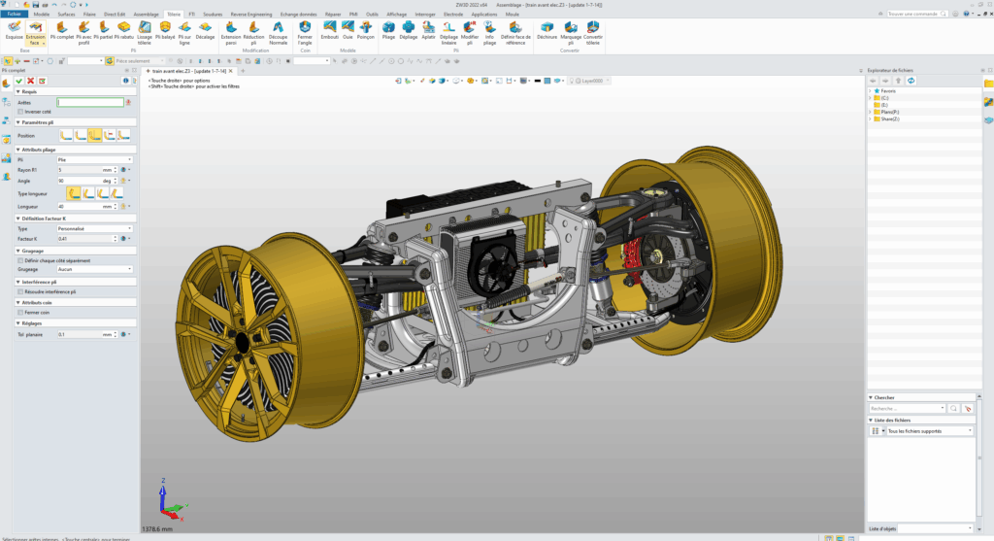Open the Dépliage linéaire tool
This screenshot has width=994, height=541.
pyautogui.click(x=448, y=33)
